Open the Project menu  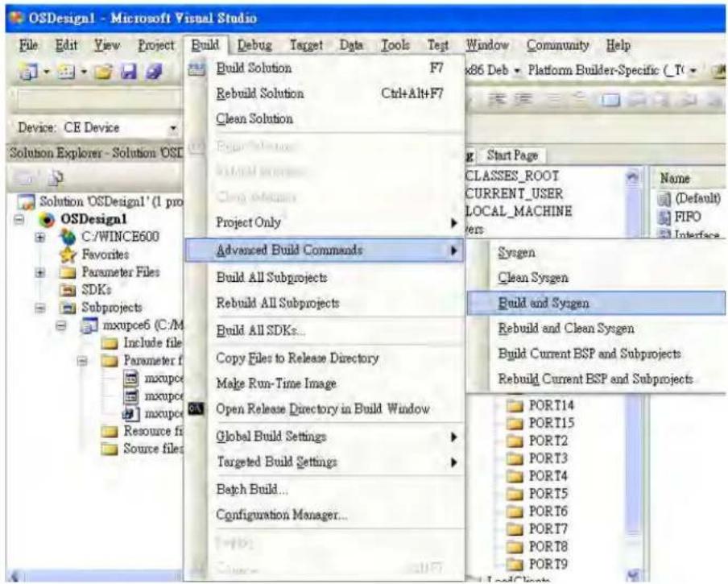point(156,45)
